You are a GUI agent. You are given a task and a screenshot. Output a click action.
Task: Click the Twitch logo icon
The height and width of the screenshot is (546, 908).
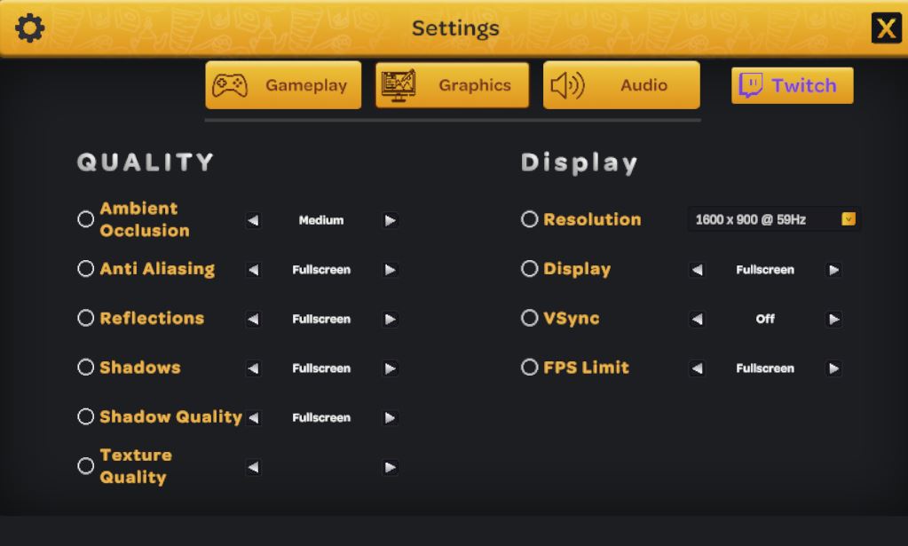coord(751,85)
